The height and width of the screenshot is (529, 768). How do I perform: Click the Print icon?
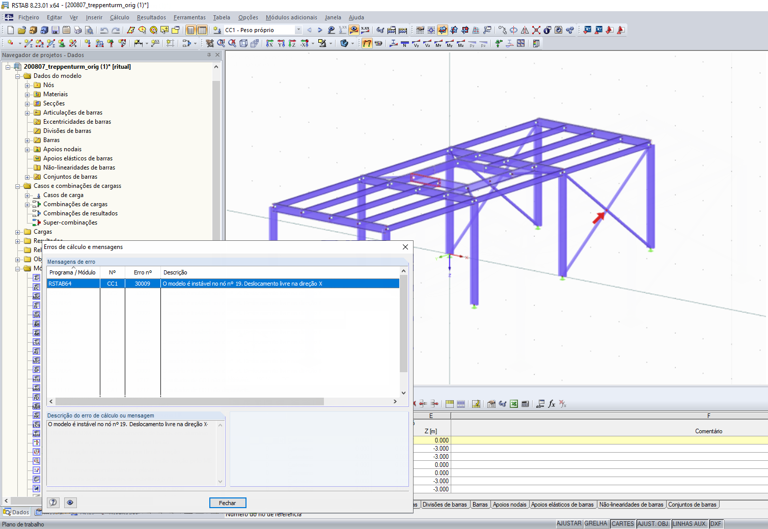[x=78, y=30]
